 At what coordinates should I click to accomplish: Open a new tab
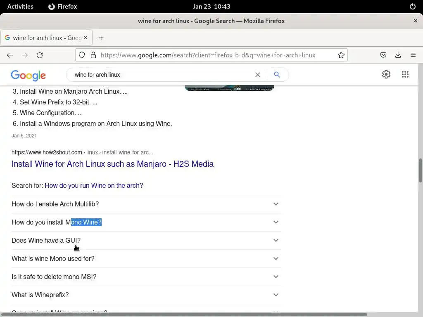(101, 38)
